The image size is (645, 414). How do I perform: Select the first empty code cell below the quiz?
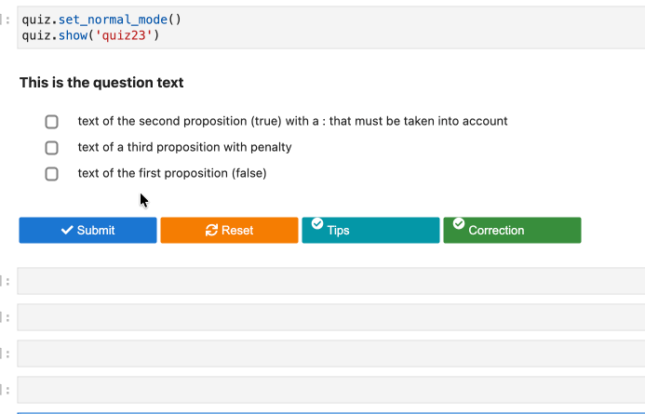(x=330, y=281)
